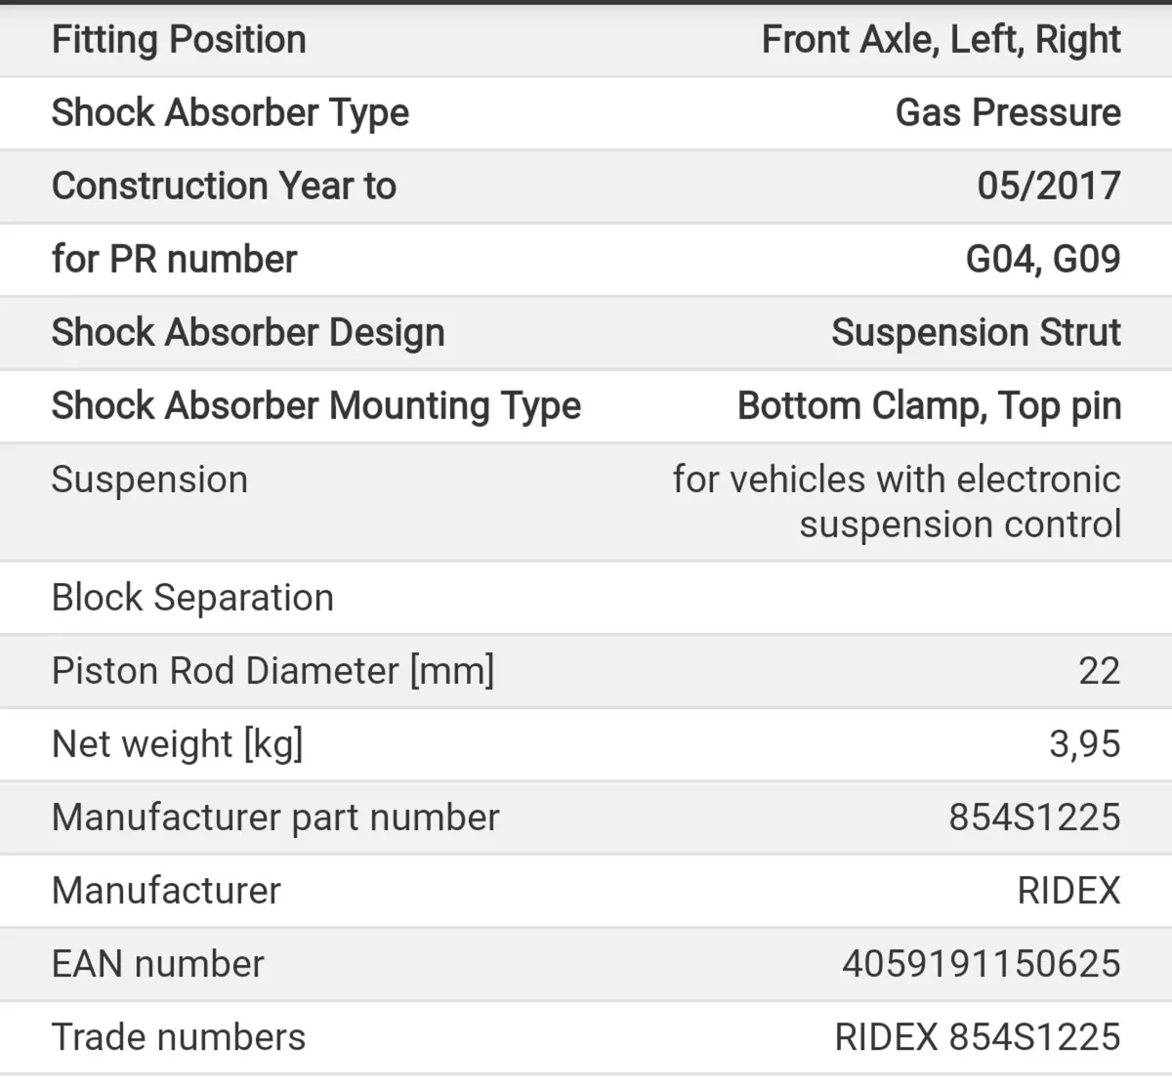Click the Shock Absorber Type label
Image resolution: width=1172 pixels, height=1089 pixels.
[x=230, y=113]
